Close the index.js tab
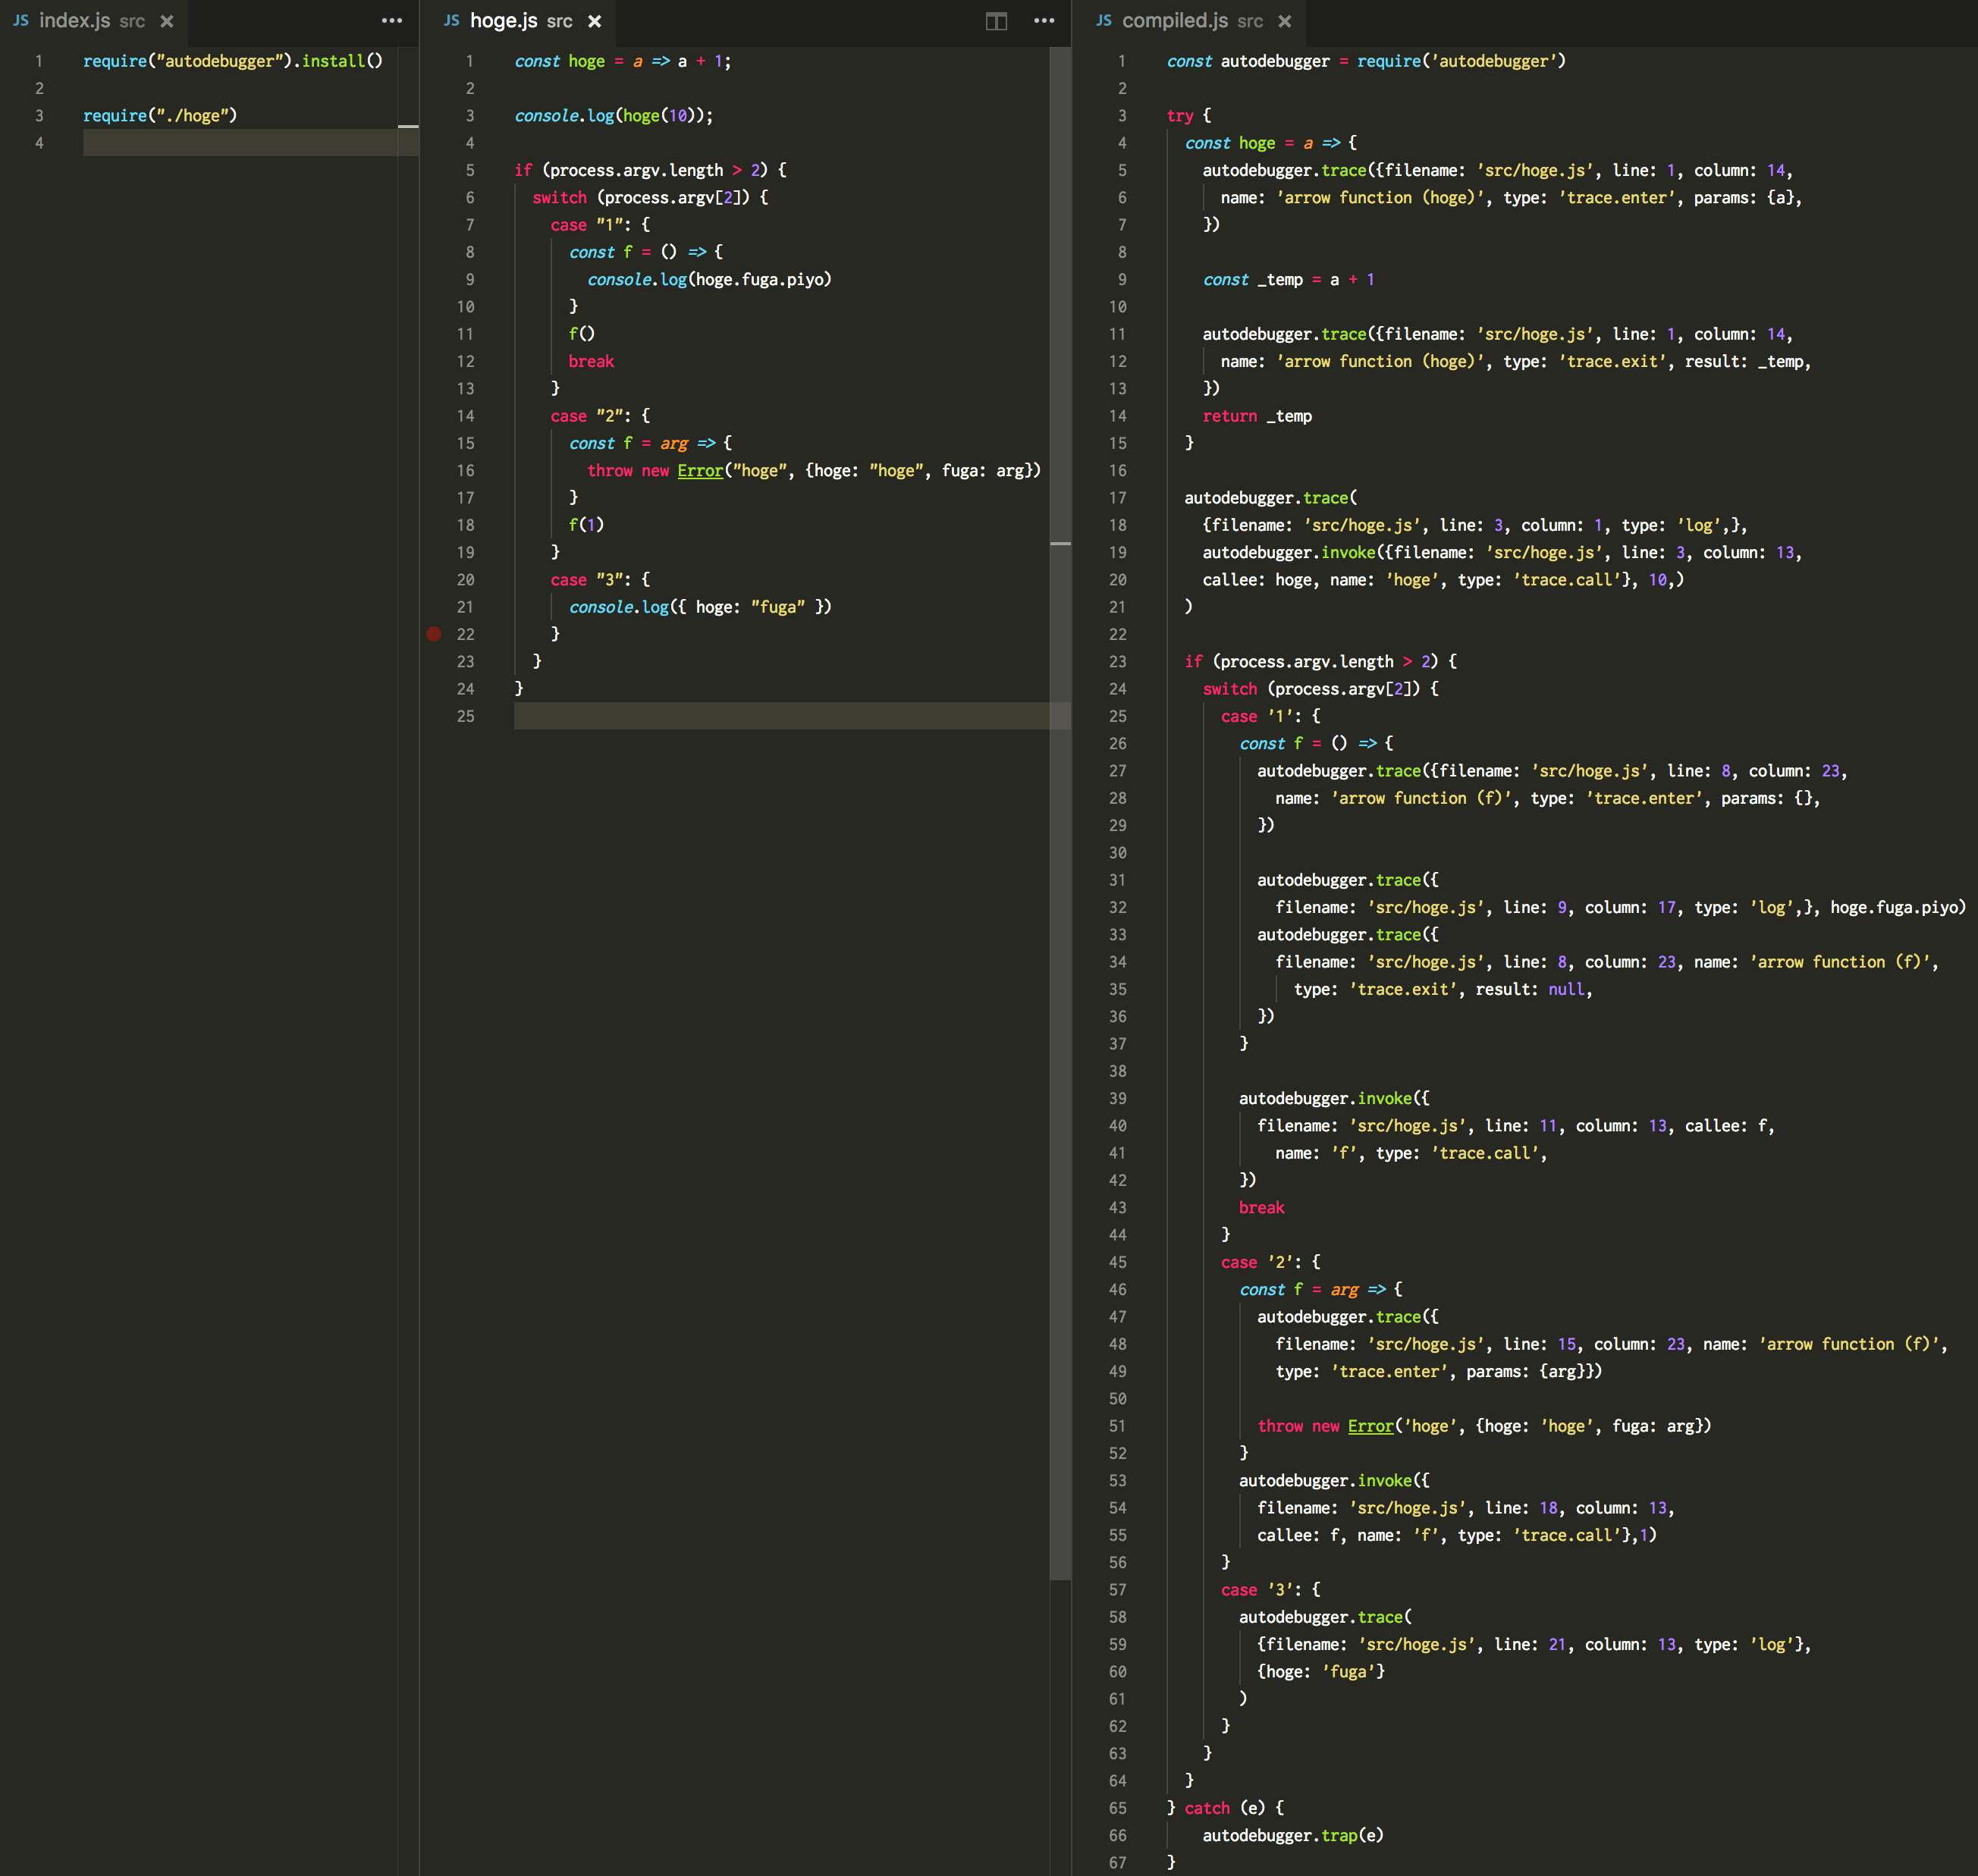This screenshot has height=1876, width=1978. (168, 20)
